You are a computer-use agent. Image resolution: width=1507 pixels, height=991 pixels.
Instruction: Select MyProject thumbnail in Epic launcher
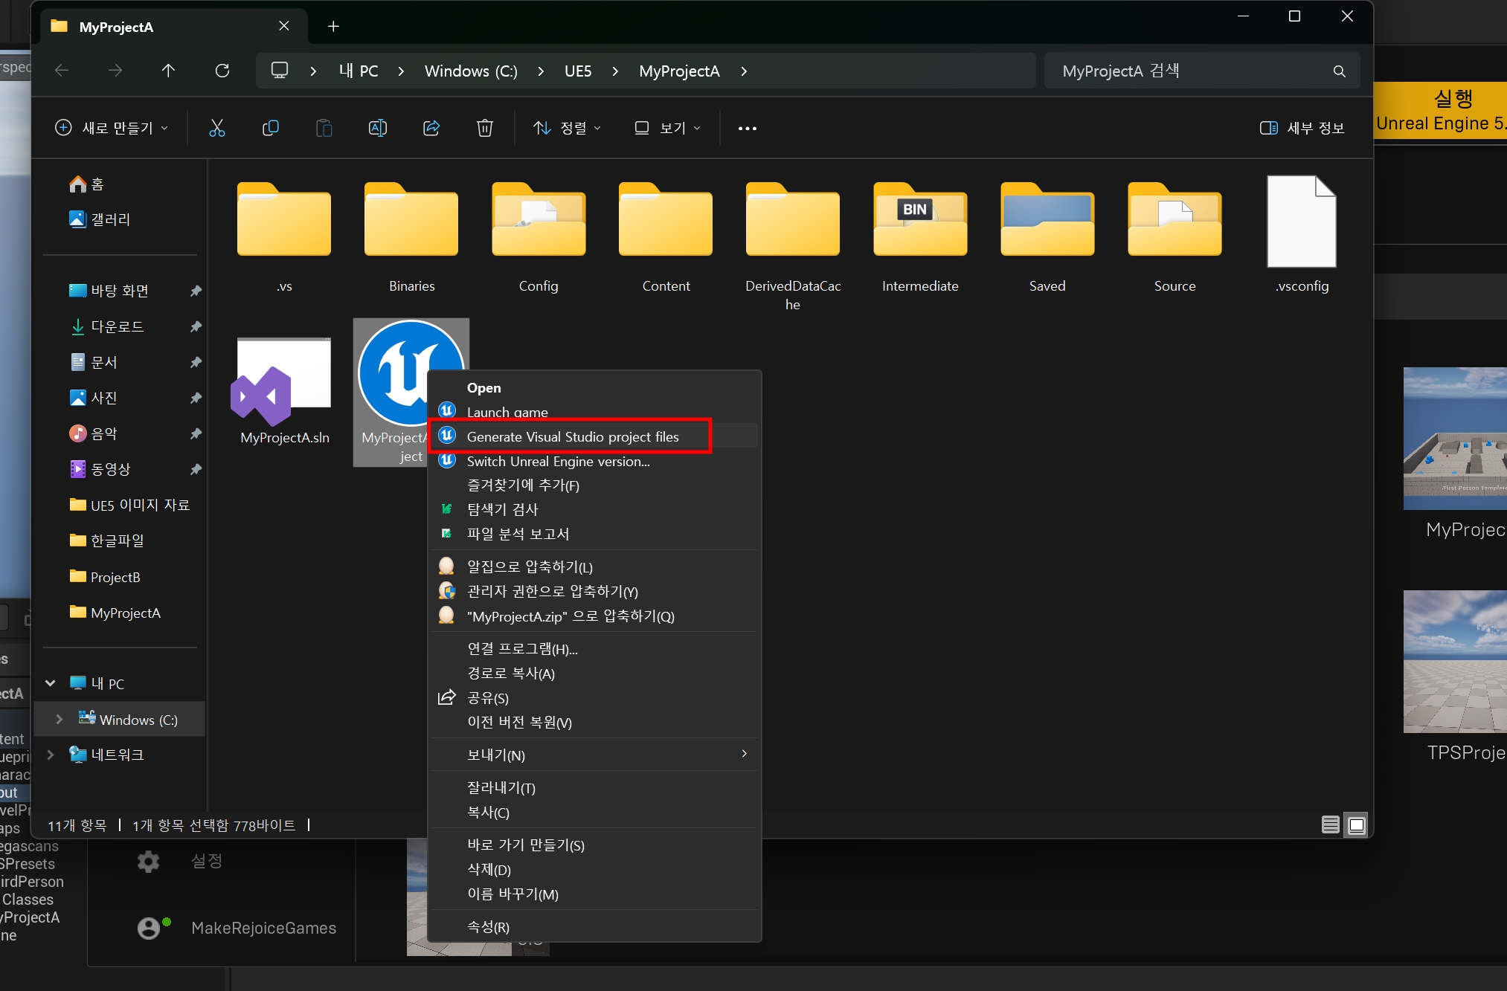tap(1455, 439)
